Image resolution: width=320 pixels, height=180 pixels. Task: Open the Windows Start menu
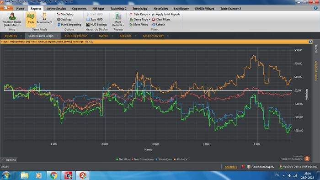6,175
